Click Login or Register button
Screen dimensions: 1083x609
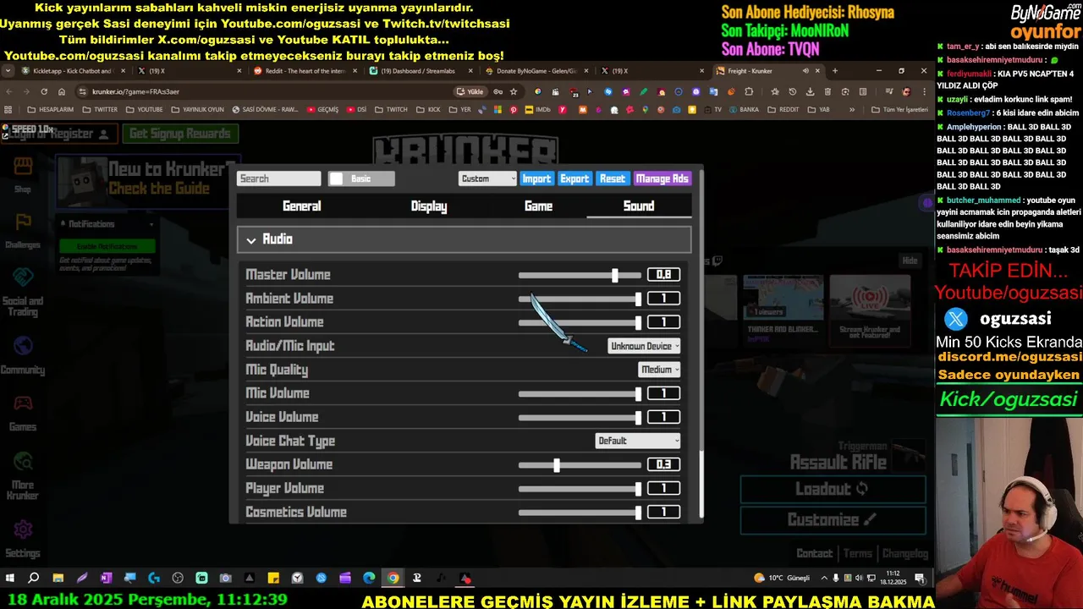tap(59, 134)
